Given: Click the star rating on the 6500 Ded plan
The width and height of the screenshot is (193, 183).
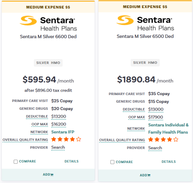Looking at the screenshot, I should click(163, 140).
